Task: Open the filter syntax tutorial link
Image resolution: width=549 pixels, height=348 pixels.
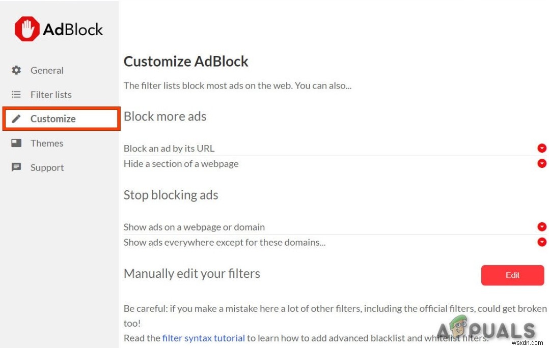Action: (204, 338)
